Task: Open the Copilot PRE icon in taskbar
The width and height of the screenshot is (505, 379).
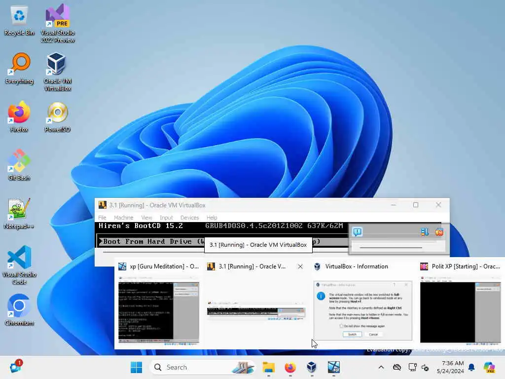Action: click(x=490, y=367)
